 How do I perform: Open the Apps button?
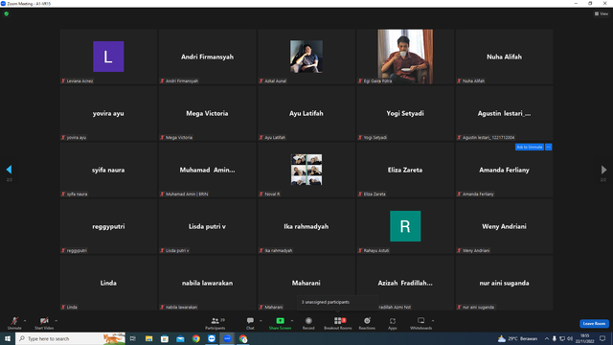click(393, 323)
